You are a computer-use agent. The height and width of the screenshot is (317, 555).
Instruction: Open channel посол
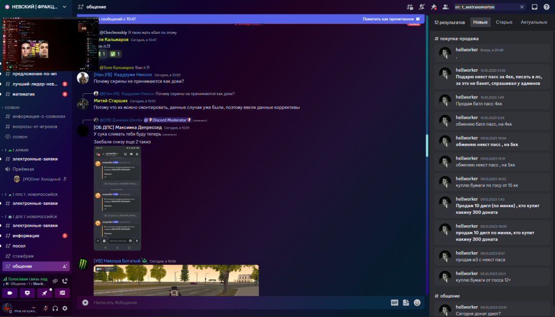tap(36, 246)
